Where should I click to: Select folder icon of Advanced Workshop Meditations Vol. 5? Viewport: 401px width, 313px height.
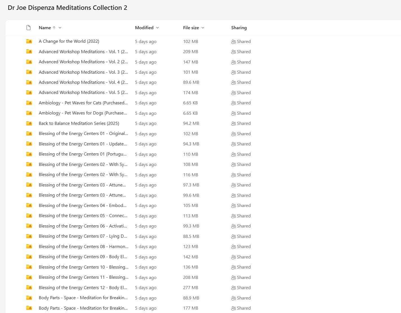point(29,93)
